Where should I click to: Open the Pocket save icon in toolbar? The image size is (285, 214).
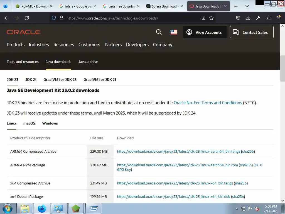238,18
